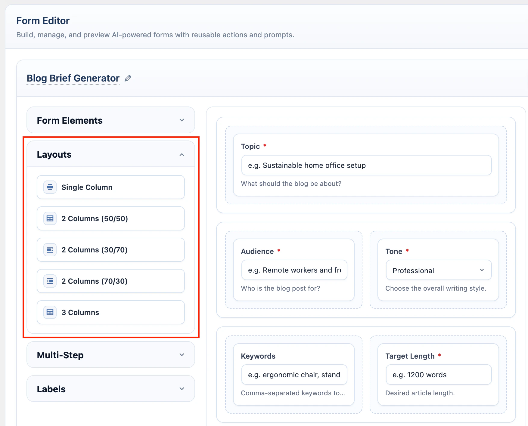Choose the 2 Columns (50/50) layout label

click(x=95, y=218)
